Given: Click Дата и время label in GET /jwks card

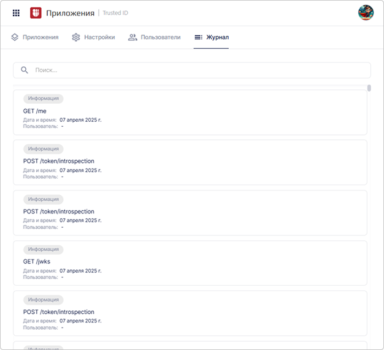Looking at the screenshot, I should click(x=39, y=271).
